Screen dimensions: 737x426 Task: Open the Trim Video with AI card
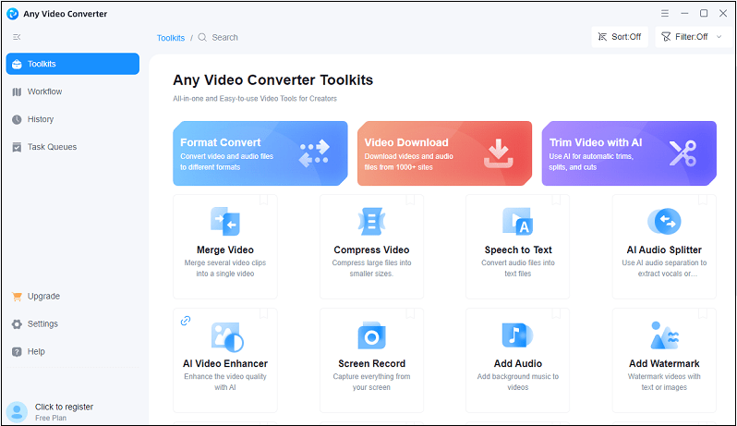tap(629, 153)
